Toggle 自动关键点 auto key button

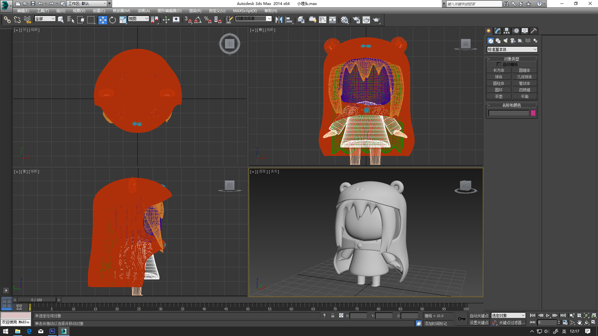coord(479,316)
